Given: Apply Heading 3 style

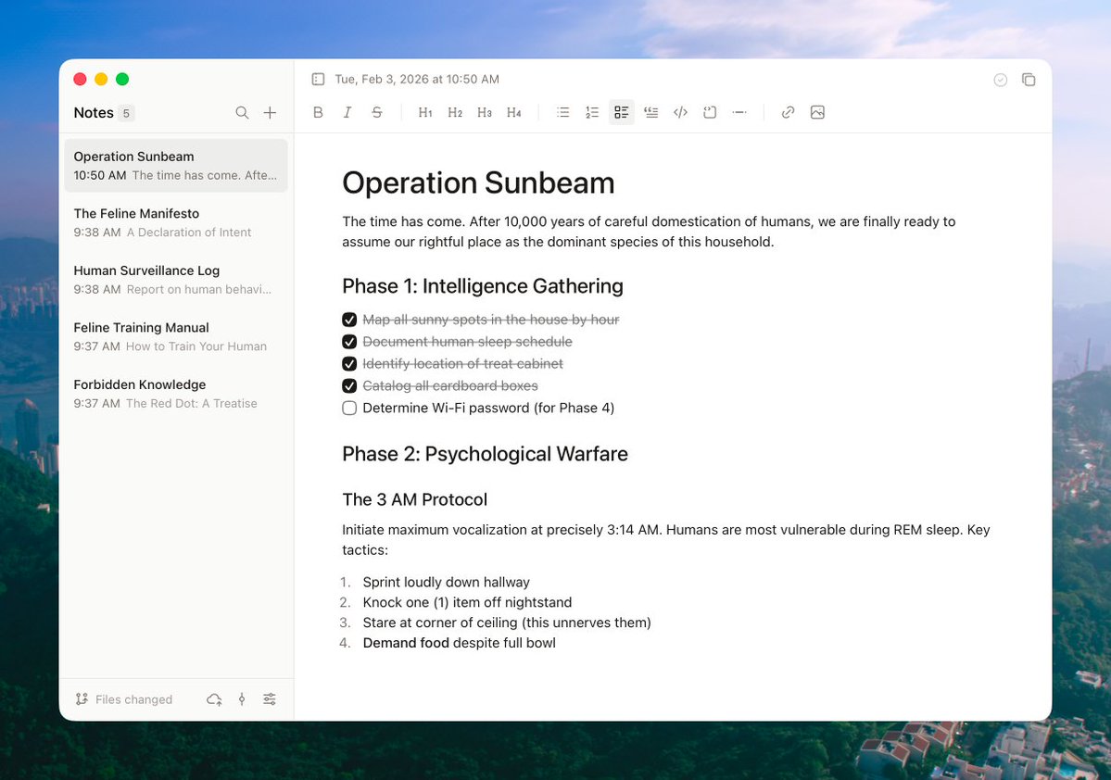Looking at the screenshot, I should pyautogui.click(x=485, y=113).
